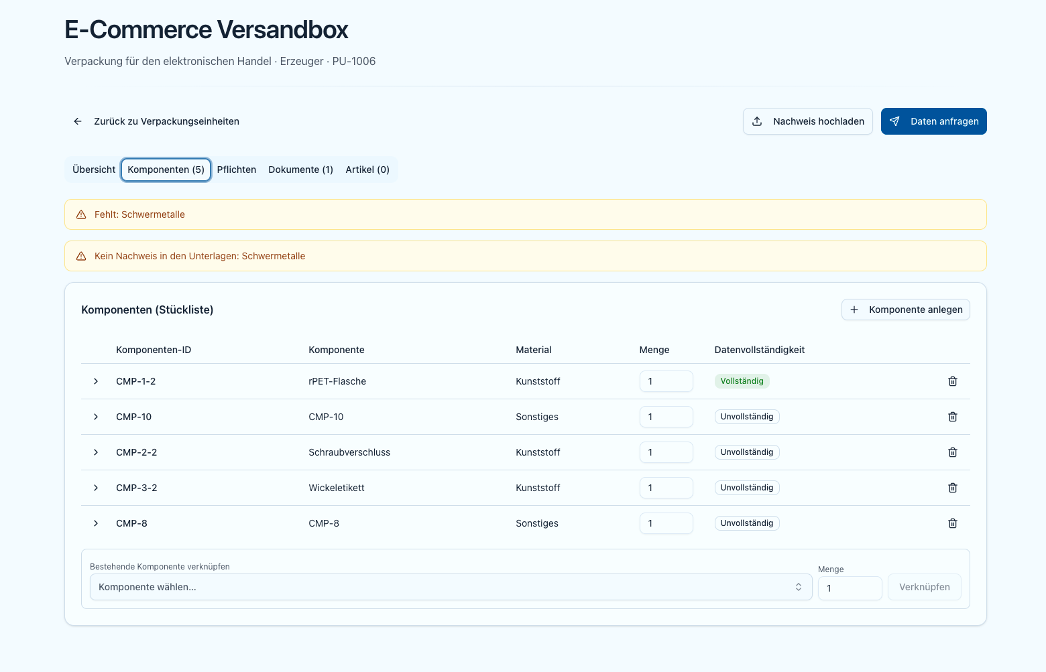
Task: Expand the CMP-10 row details
Action: 96,417
